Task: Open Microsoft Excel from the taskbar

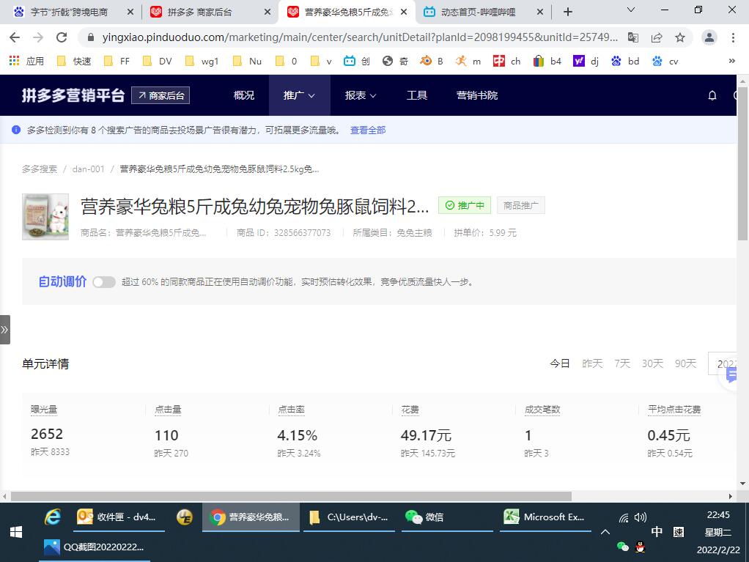Action: pos(545,517)
